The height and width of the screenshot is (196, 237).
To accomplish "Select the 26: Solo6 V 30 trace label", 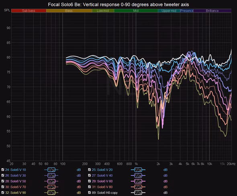I will (x=16, y=176).
